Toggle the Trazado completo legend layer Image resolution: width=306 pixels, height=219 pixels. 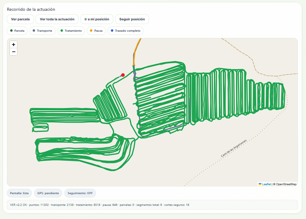coord(126,31)
